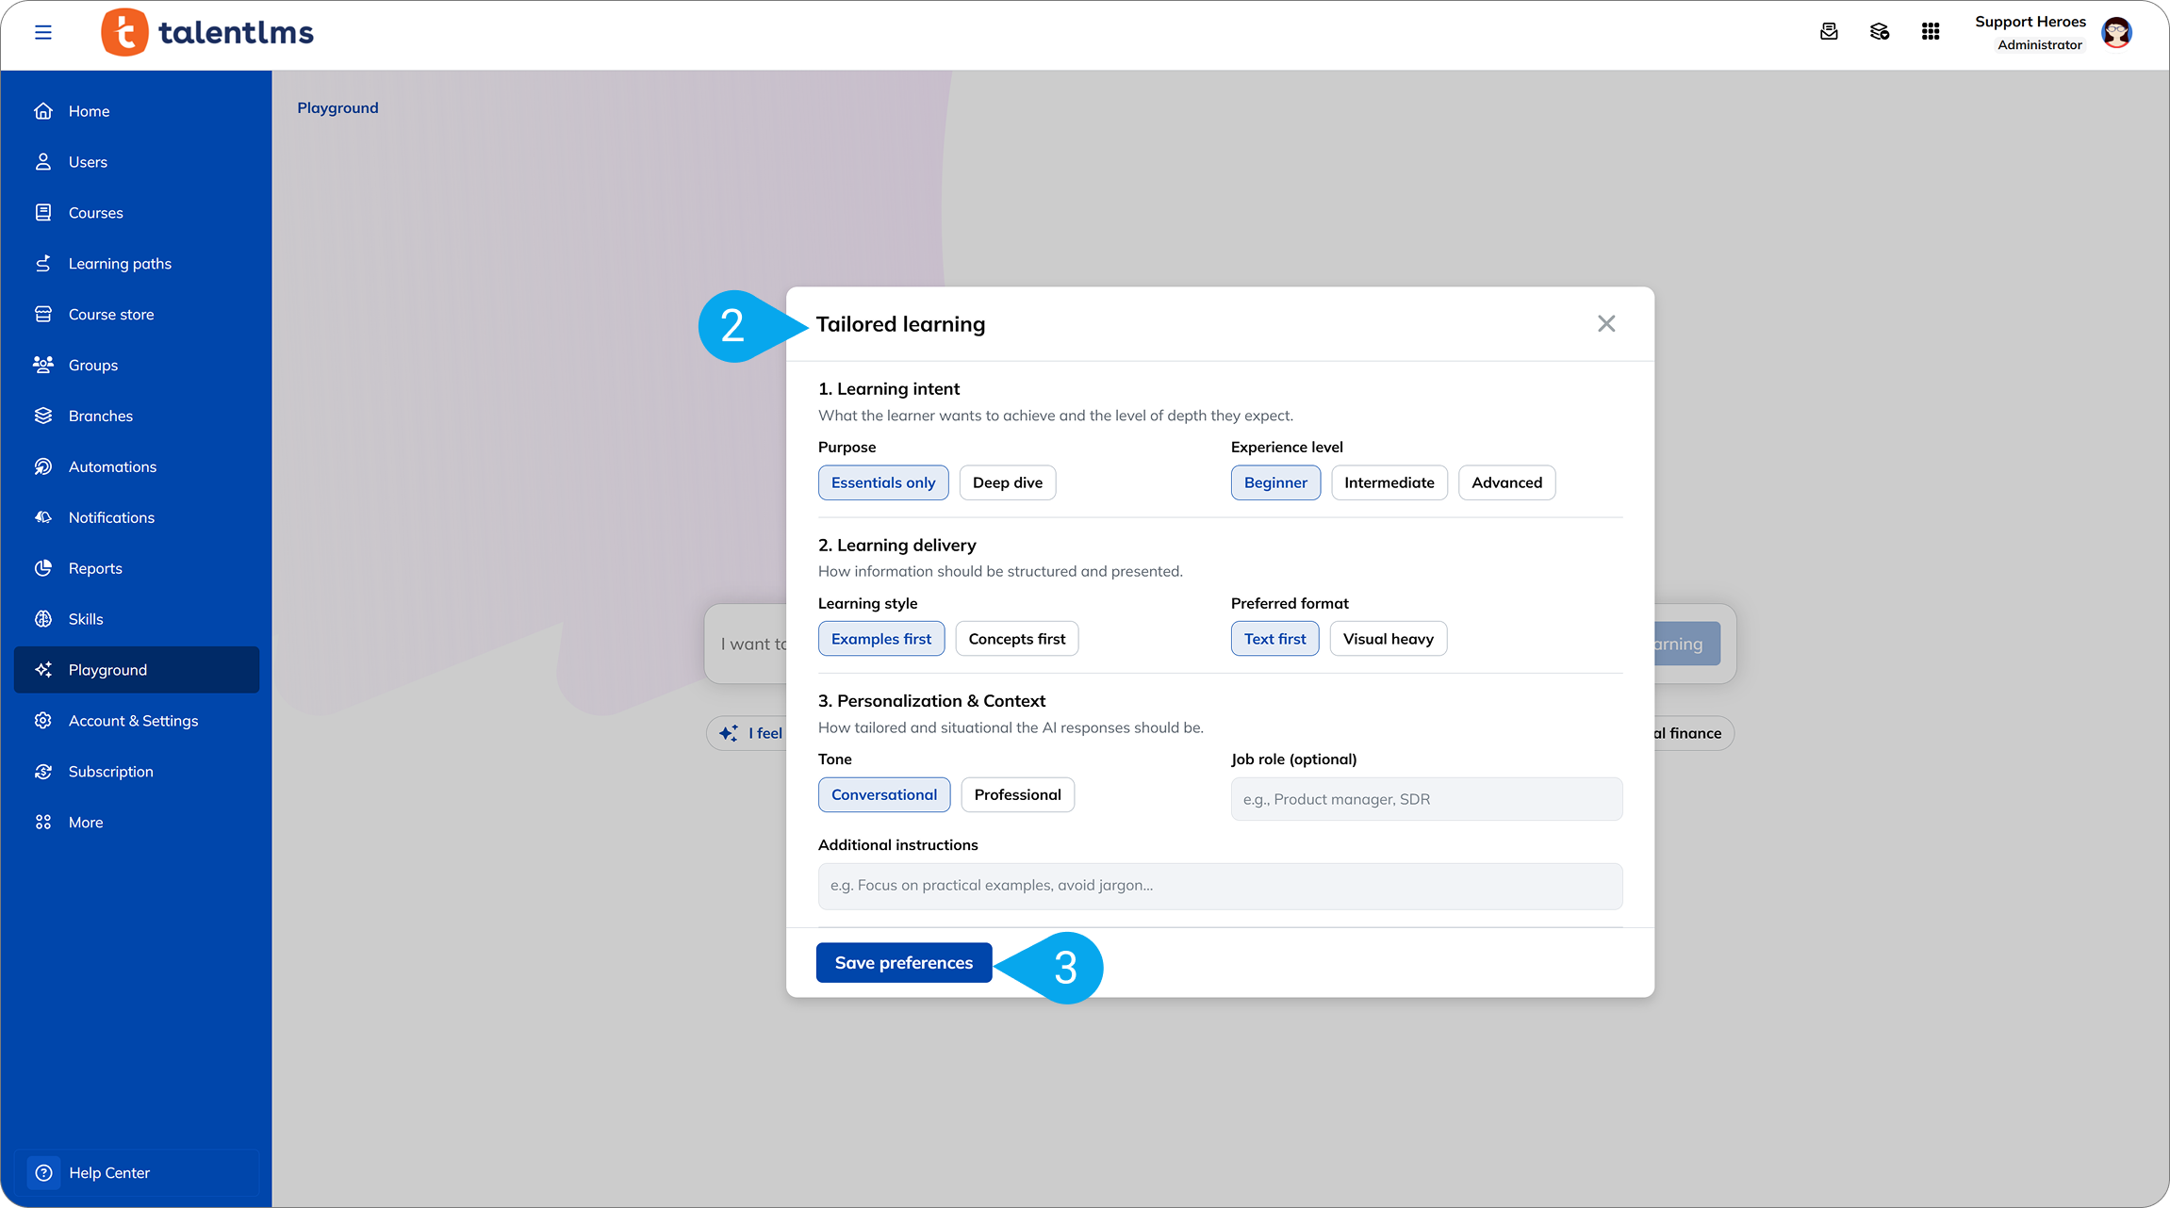This screenshot has width=2170, height=1208.
Task: Go to Reports in sidebar
Action: coord(137,569)
